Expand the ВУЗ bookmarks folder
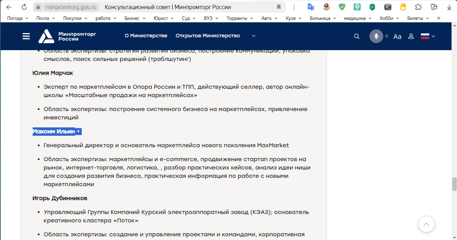This screenshot has height=240, width=457. pyautogui.click(x=212, y=18)
